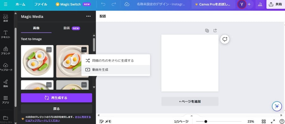The height and width of the screenshot is (124, 285).
Task: Open more options on second image
Action: click(84, 50)
